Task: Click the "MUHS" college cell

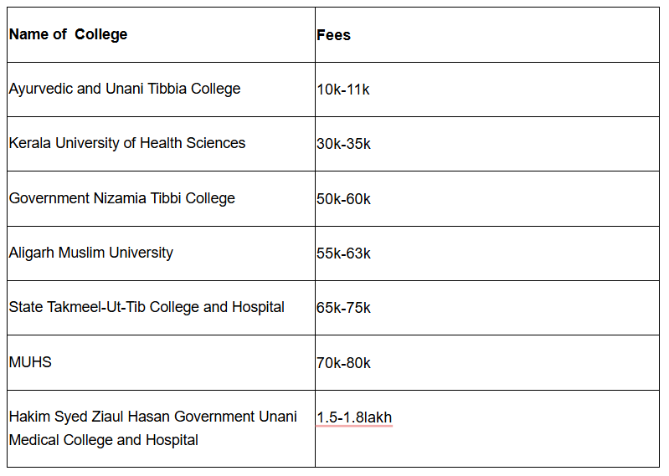Action: pyautogui.click(x=30, y=362)
